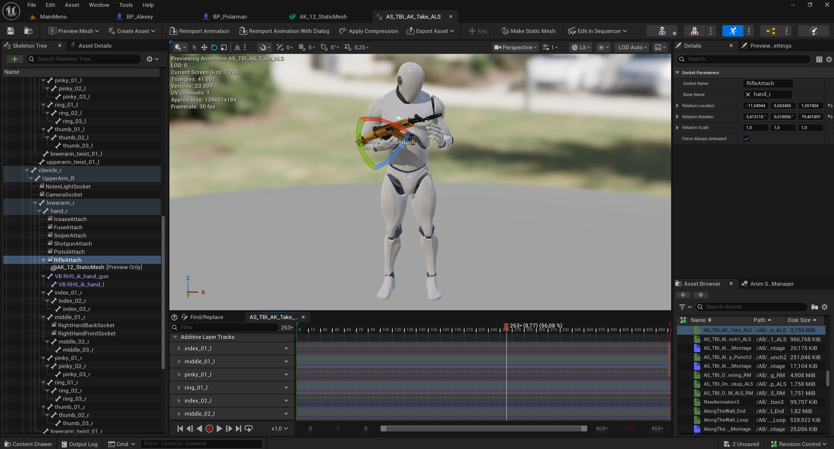This screenshot has height=449, width=834.
Task: Select the translate move tool in viewport
Action: click(x=204, y=47)
